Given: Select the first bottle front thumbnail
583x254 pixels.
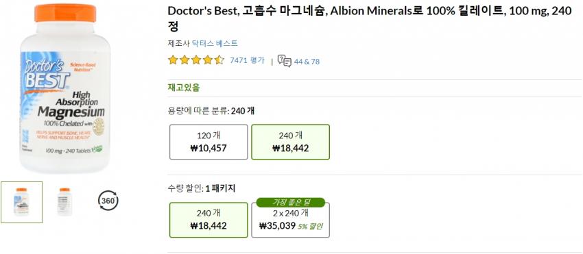Looking at the screenshot, I should [21, 203].
